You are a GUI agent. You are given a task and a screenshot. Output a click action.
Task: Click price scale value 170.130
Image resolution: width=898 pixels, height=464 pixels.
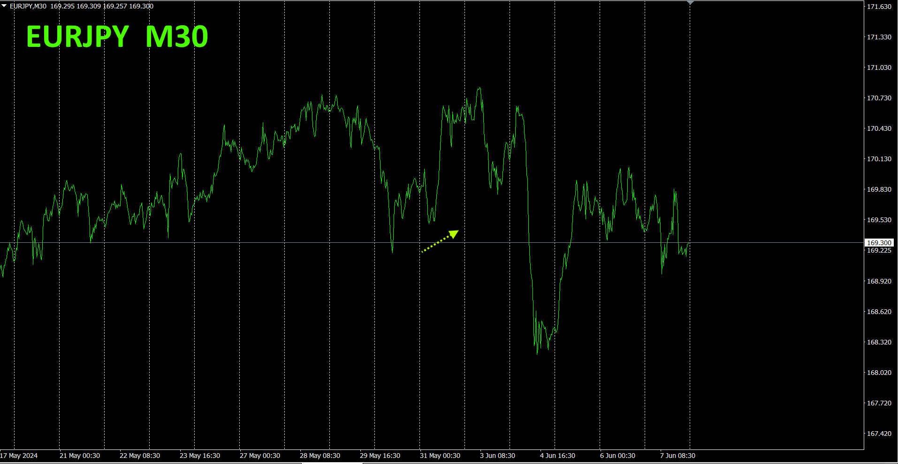(879, 159)
